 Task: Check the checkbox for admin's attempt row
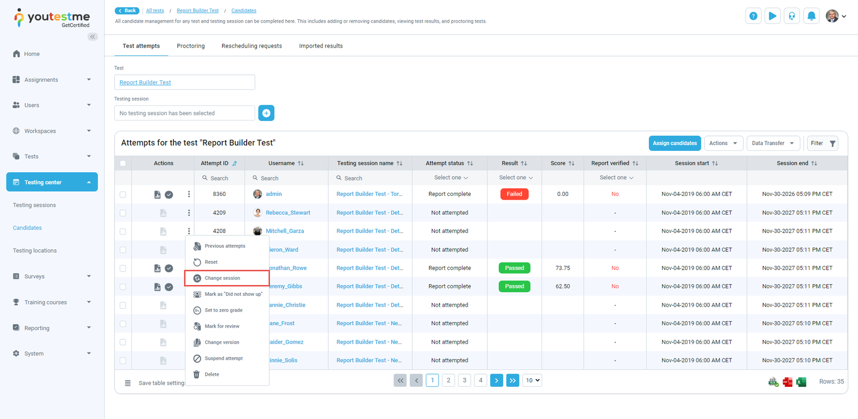click(123, 194)
